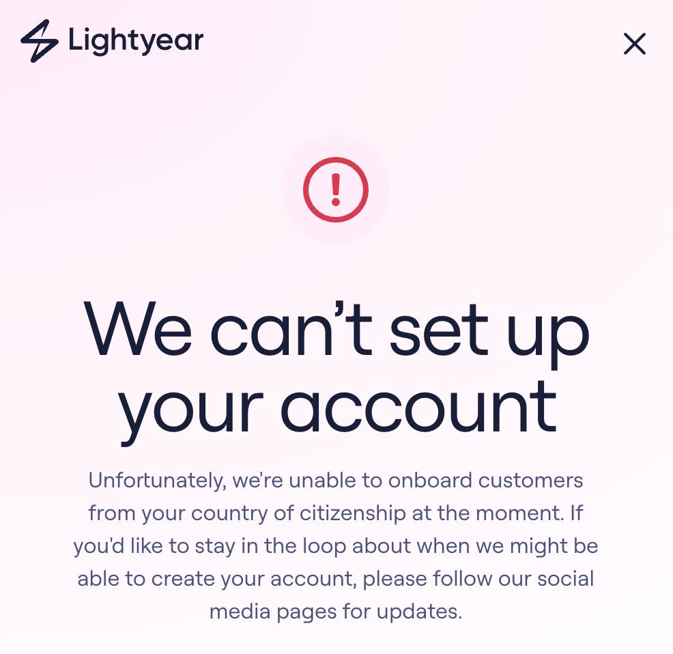Click the line starting "you'd like to stay"

(336, 545)
